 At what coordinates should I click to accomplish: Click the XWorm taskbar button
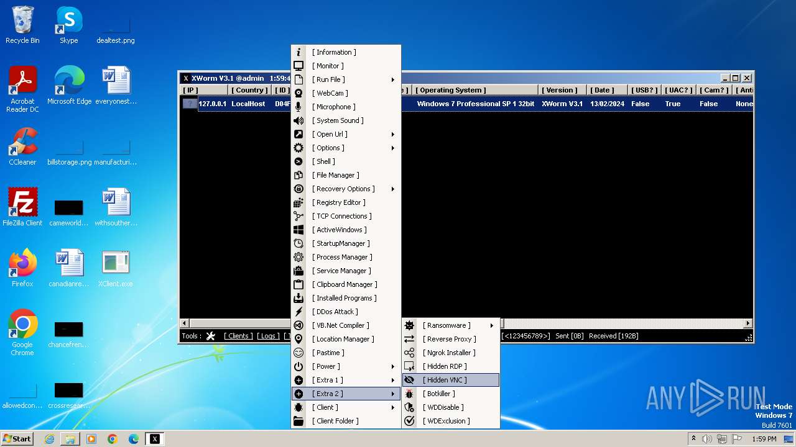[x=155, y=439]
